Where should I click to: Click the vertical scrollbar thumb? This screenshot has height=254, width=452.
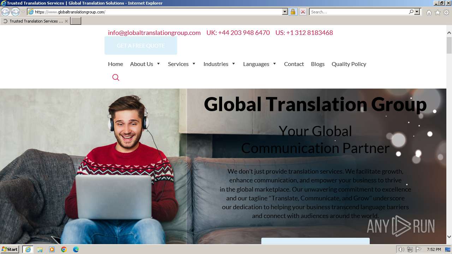(x=449, y=45)
